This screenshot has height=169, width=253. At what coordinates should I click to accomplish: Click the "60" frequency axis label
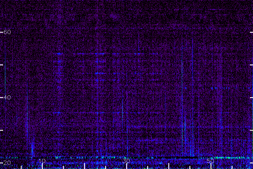pyautogui.click(x=7, y=32)
